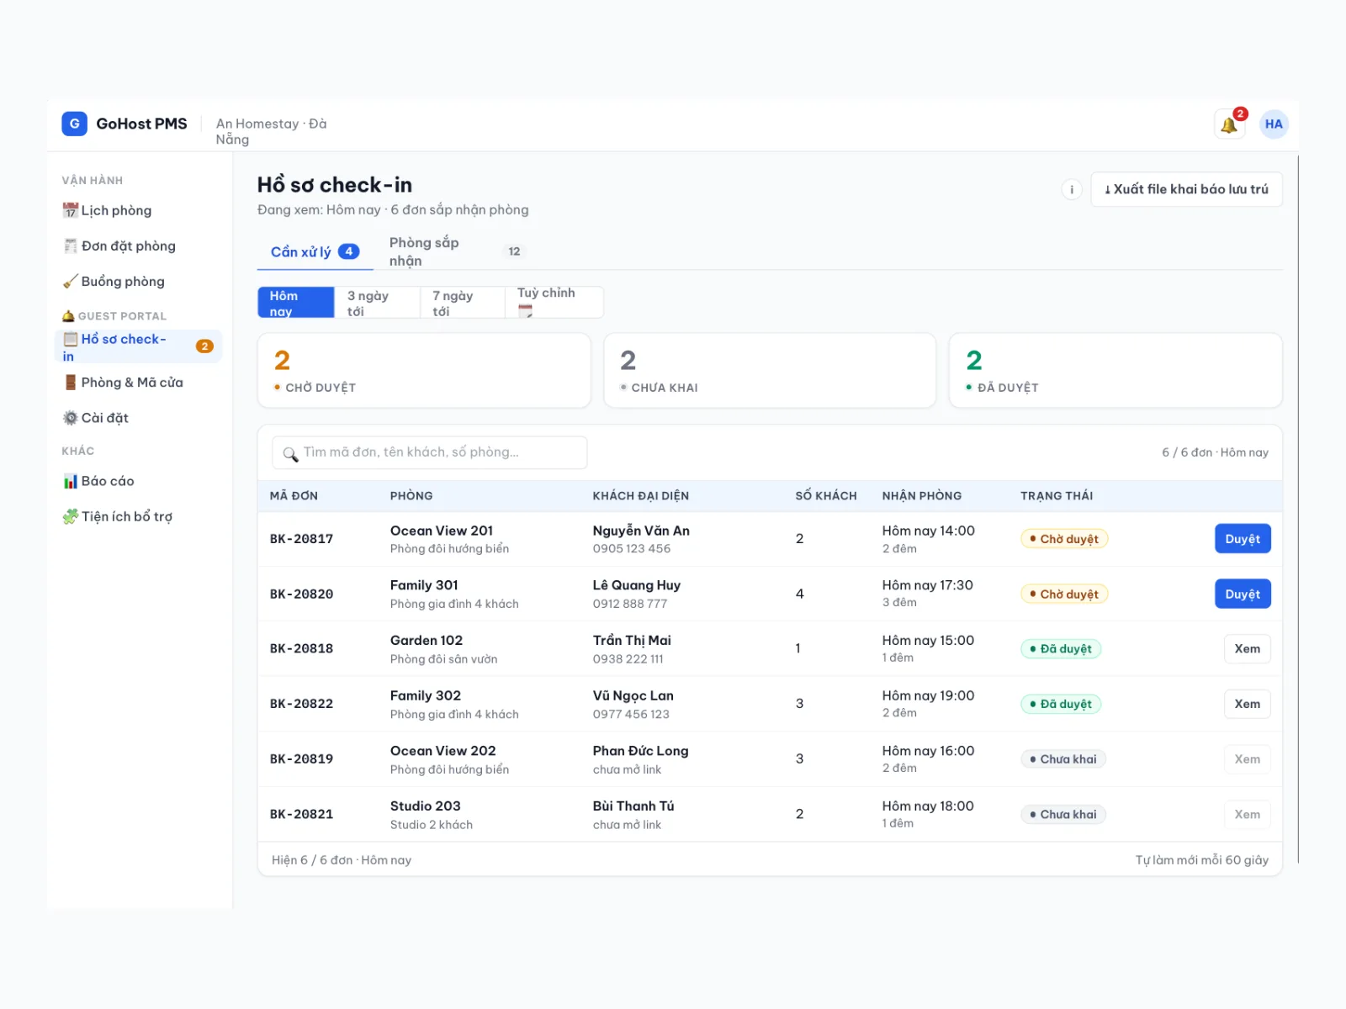Image resolution: width=1346 pixels, height=1009 pixels.
Task: Select 7 ngày tới filter
Action: (463, 303)
